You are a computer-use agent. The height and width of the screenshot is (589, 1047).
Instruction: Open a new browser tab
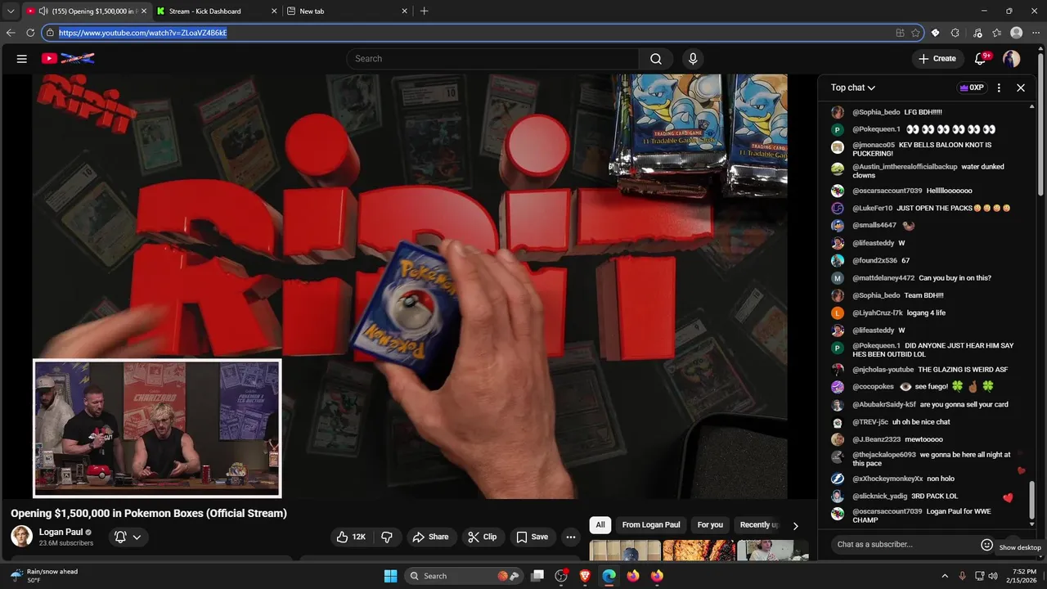pyautogui.click(x=424, y=11)
